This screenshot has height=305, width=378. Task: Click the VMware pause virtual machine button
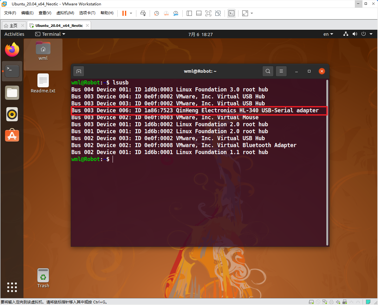[124, 13]
